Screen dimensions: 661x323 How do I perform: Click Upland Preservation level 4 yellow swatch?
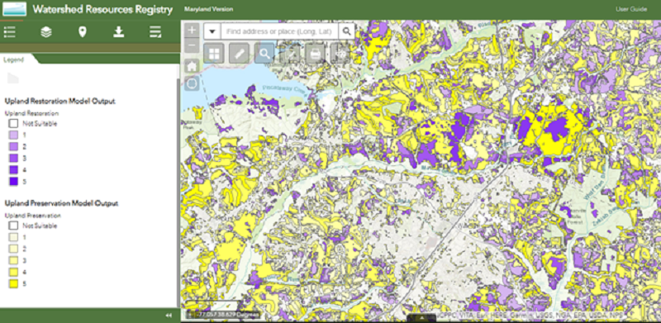[x=13, y=272]
